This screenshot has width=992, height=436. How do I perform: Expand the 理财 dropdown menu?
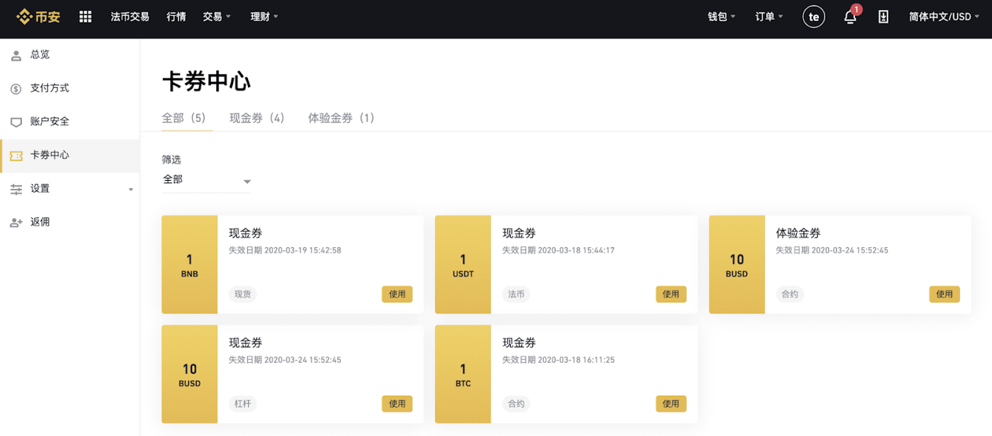click(x=264, y=17)
